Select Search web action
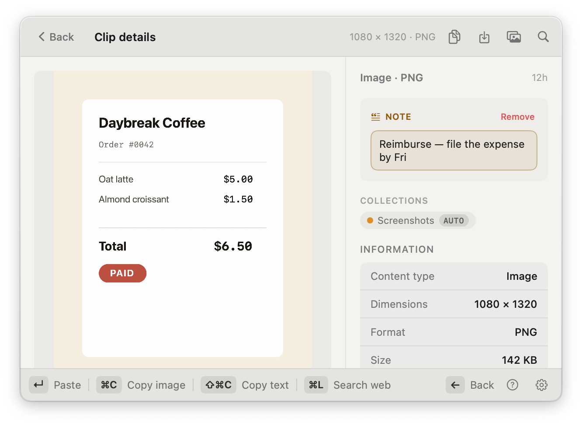The width and height of the screenshot is (582, 425). click(x=362, y=385)
